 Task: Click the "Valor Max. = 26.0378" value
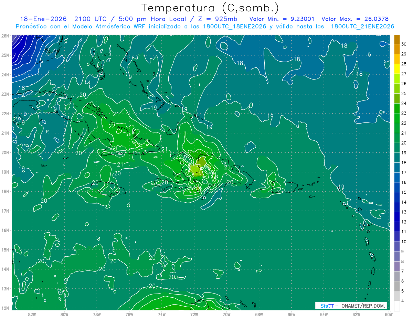[355, 19]
